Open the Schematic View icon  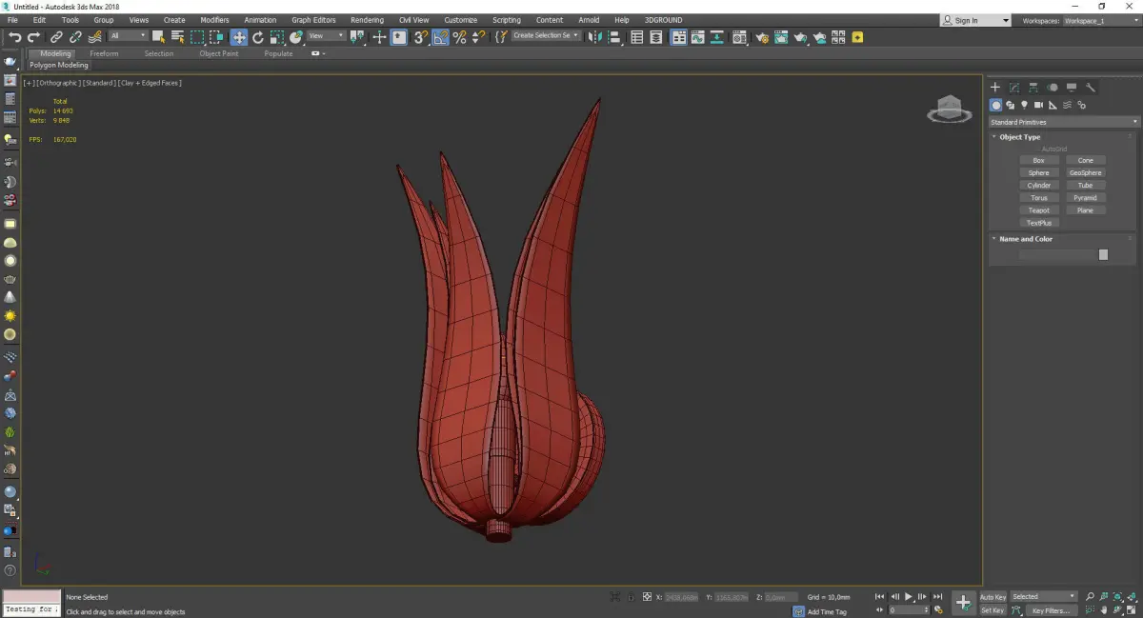[x=716, y=37]
